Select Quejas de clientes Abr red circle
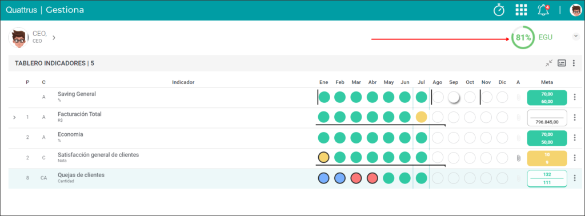This screenshot has height=216, width=585. coord(372,178)
